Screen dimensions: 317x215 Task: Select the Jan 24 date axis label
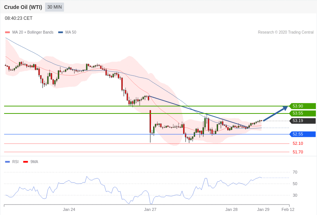click(69, 209)
